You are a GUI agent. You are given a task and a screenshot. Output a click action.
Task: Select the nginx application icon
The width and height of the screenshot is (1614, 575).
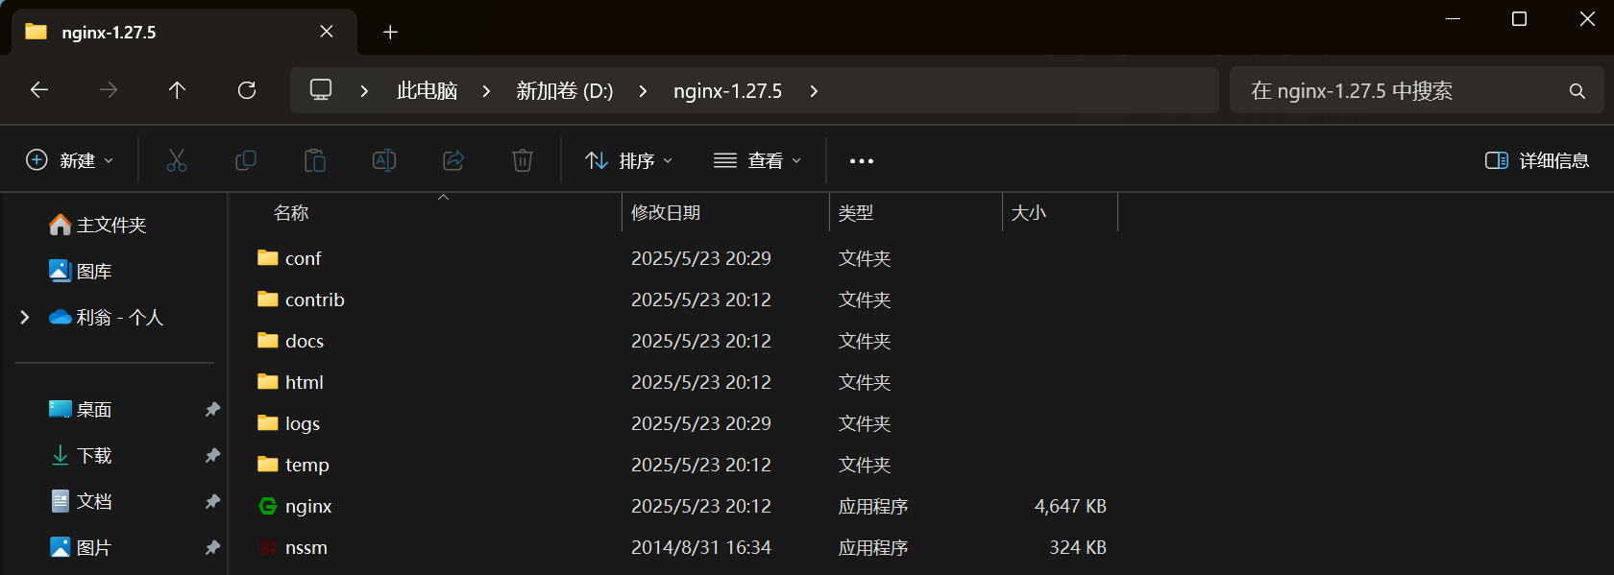tap(268, 506)
